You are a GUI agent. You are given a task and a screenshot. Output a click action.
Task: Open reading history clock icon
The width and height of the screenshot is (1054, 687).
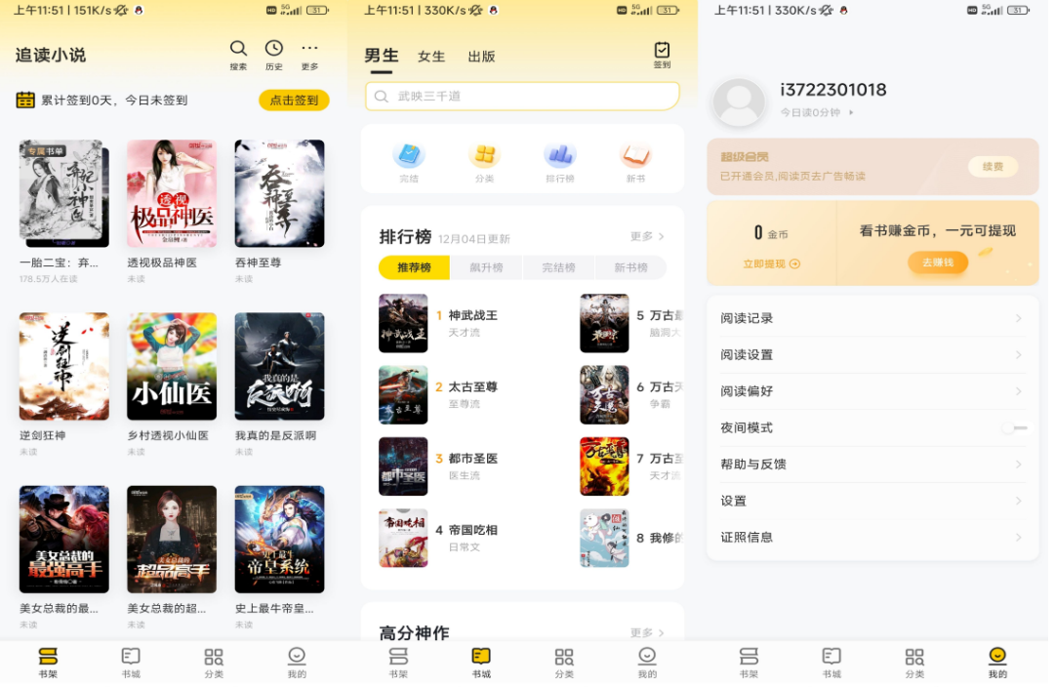[x=274, y=50]
